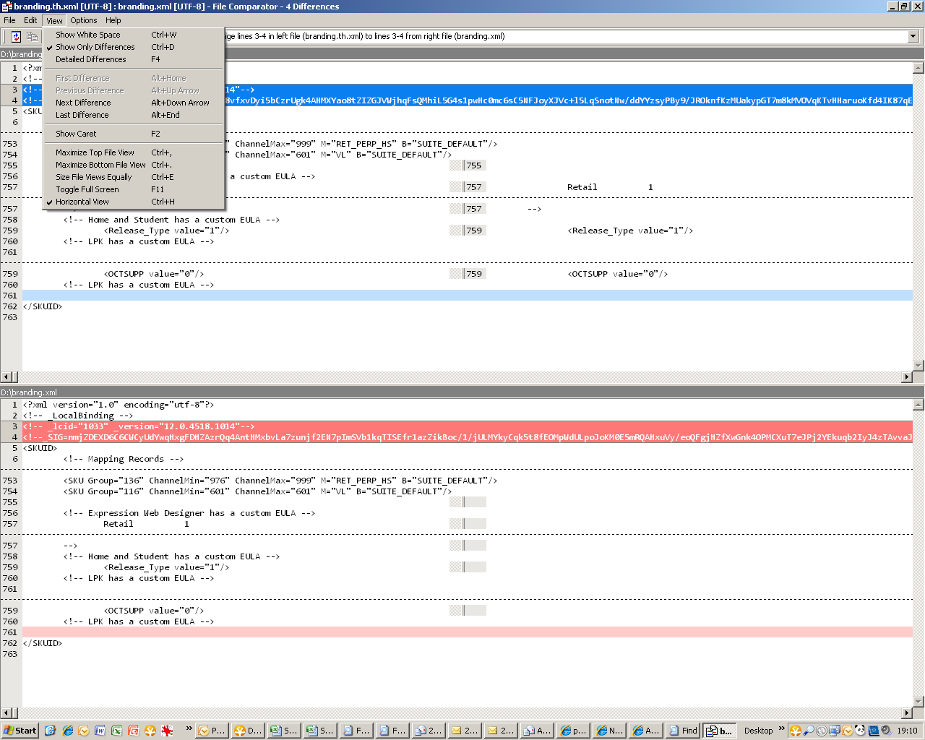Click the Windows Start button
Viewport: 925px width, 740px height.
(20, 731)
